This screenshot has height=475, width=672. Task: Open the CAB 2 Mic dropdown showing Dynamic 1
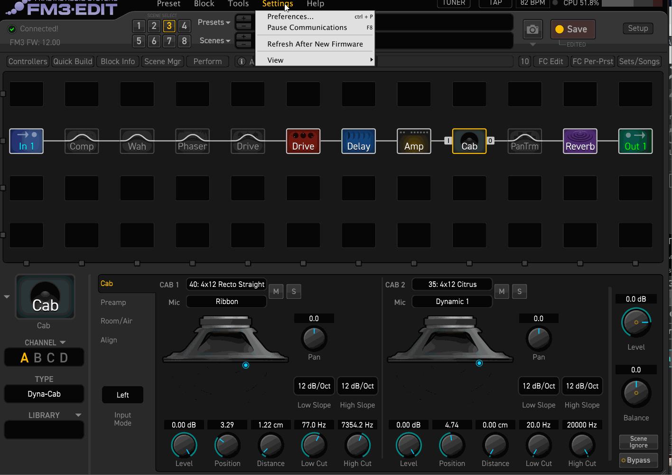[452, 302]
